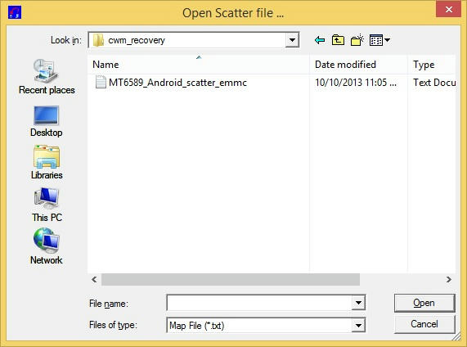
Task: Create a new folder
Action: [x=357, y=40]
